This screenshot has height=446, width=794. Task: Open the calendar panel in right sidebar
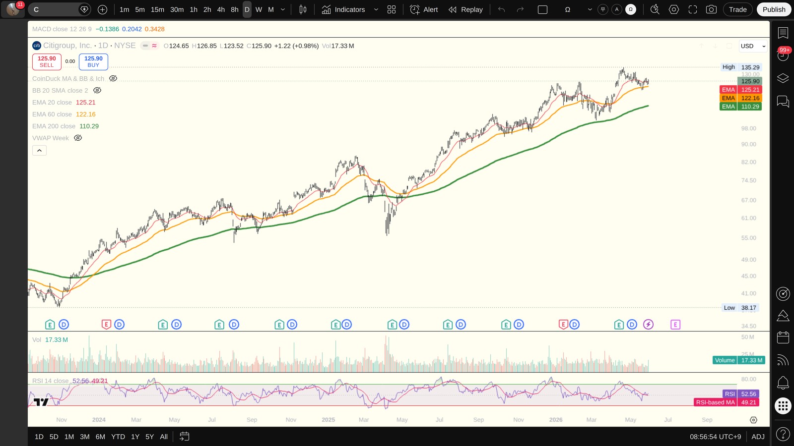coord(783,337)
